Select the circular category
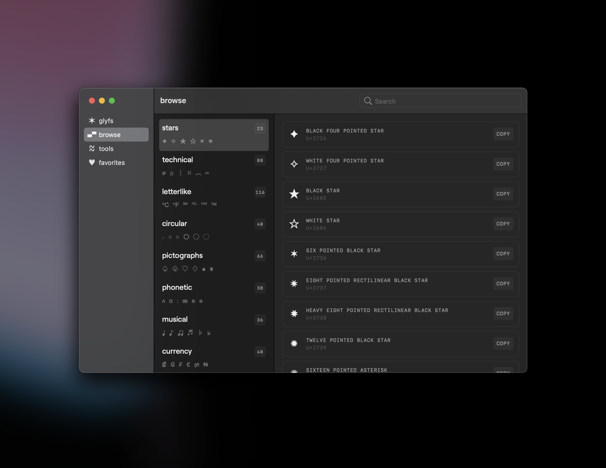 point(213,230)
